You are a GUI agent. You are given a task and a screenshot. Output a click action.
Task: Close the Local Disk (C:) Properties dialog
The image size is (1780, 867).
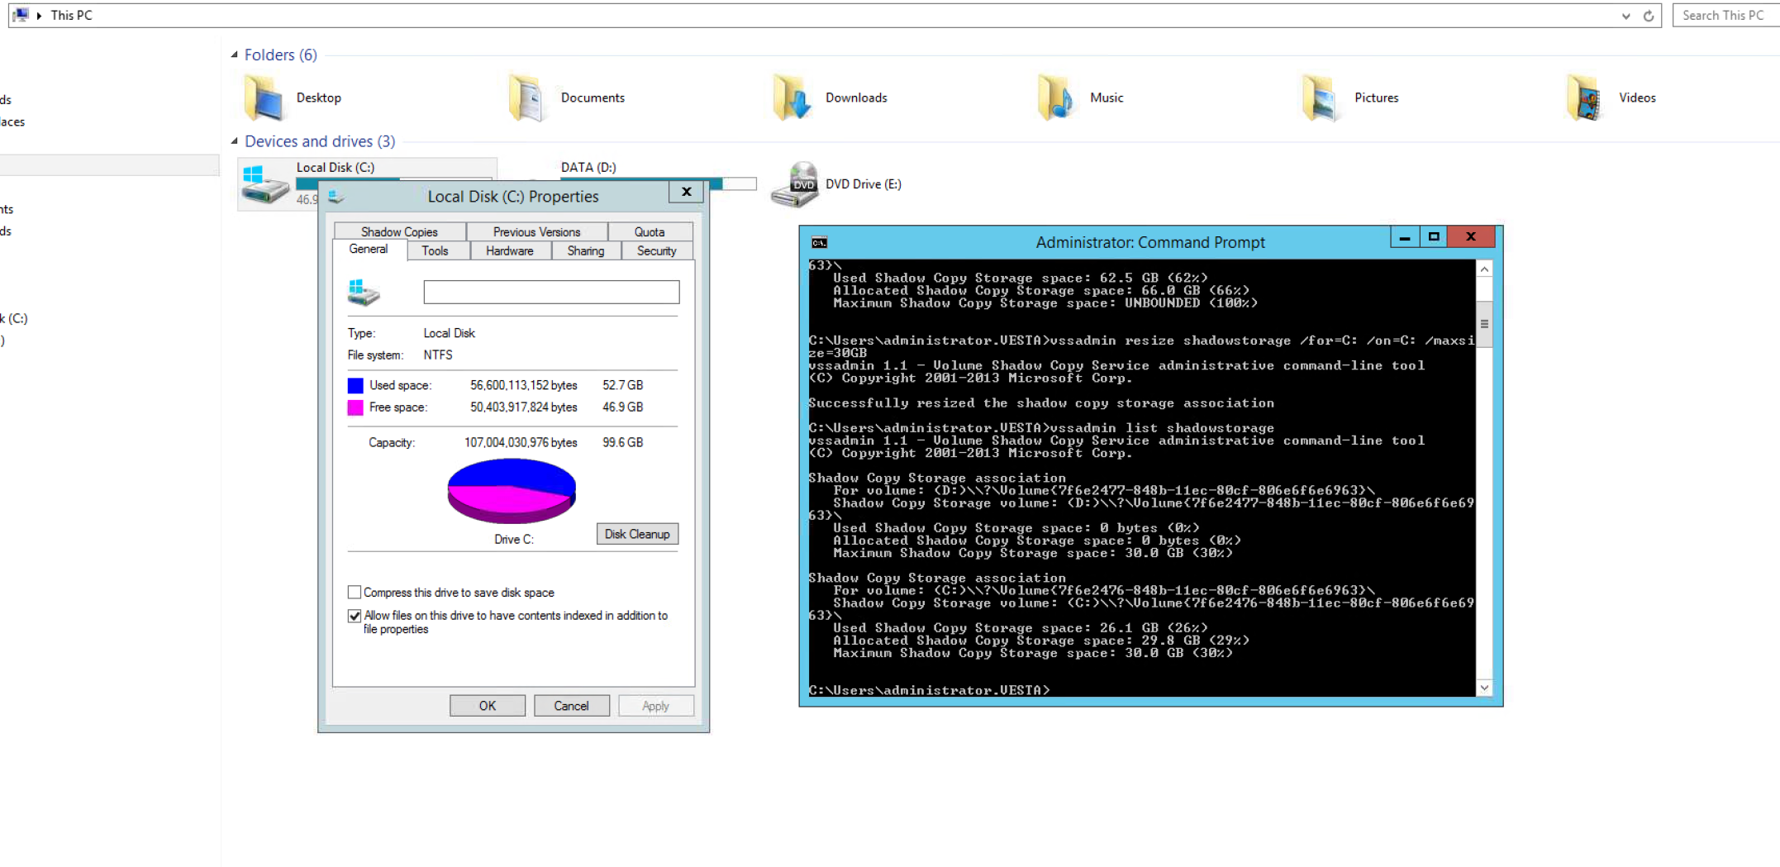pos(686,192)
